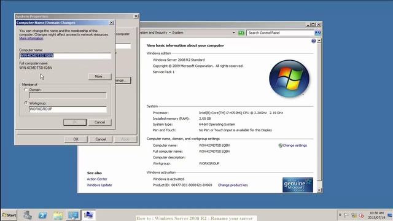This screenshot has width=393, height=221.
Task: Click the Apply button in System Properties
Action: pyautogui.click(x=125, y=139)
